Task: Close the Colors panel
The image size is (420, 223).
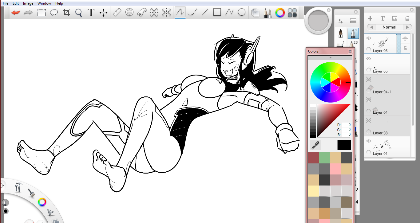Action: click(350, 51)
